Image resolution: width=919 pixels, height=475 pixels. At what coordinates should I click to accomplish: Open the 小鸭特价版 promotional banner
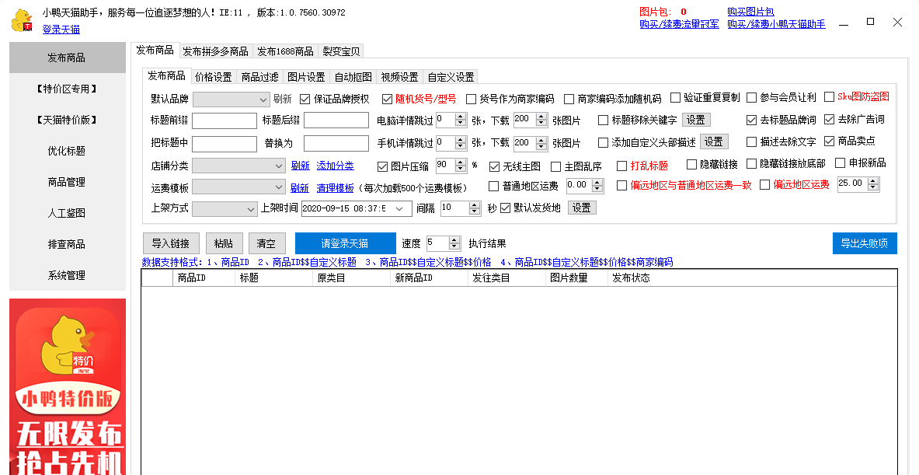[x=68, y=387]
